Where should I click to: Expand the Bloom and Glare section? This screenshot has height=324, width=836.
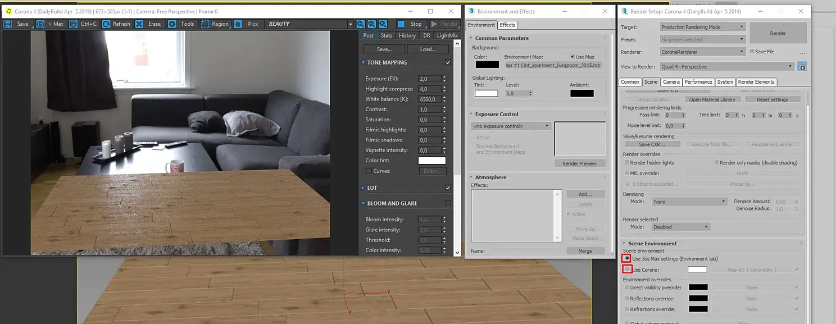pyautogui.click(x=363, y=203)
